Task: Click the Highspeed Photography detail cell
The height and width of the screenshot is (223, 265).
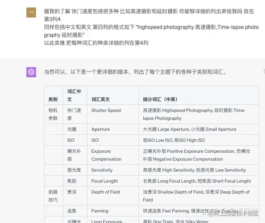Action: coord(199,114)
